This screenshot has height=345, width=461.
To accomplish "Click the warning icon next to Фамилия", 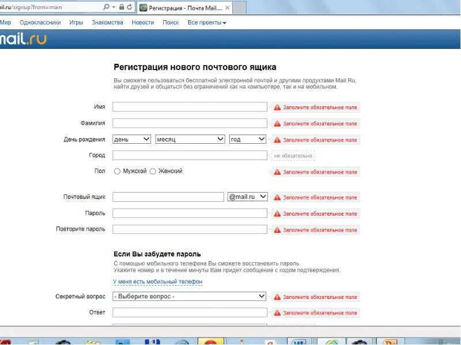I will (x=277, y=124).
